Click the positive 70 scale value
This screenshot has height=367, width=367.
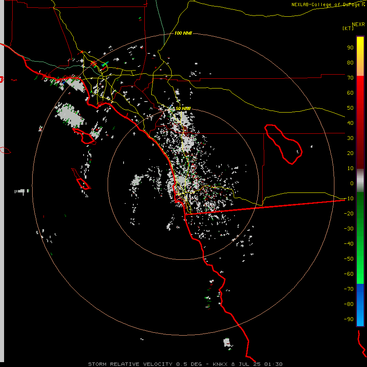350,78
